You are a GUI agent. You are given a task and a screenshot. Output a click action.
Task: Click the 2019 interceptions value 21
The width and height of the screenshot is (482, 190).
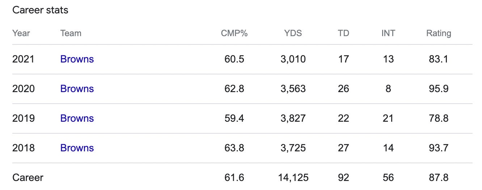388,118
